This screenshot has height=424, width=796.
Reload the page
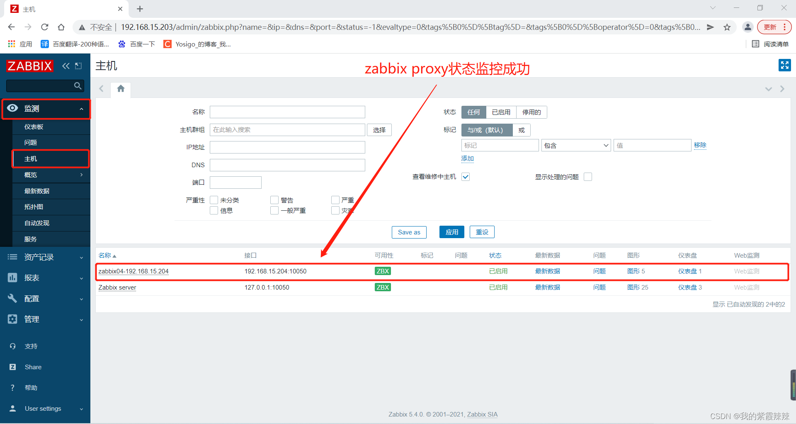pos(44,27)
